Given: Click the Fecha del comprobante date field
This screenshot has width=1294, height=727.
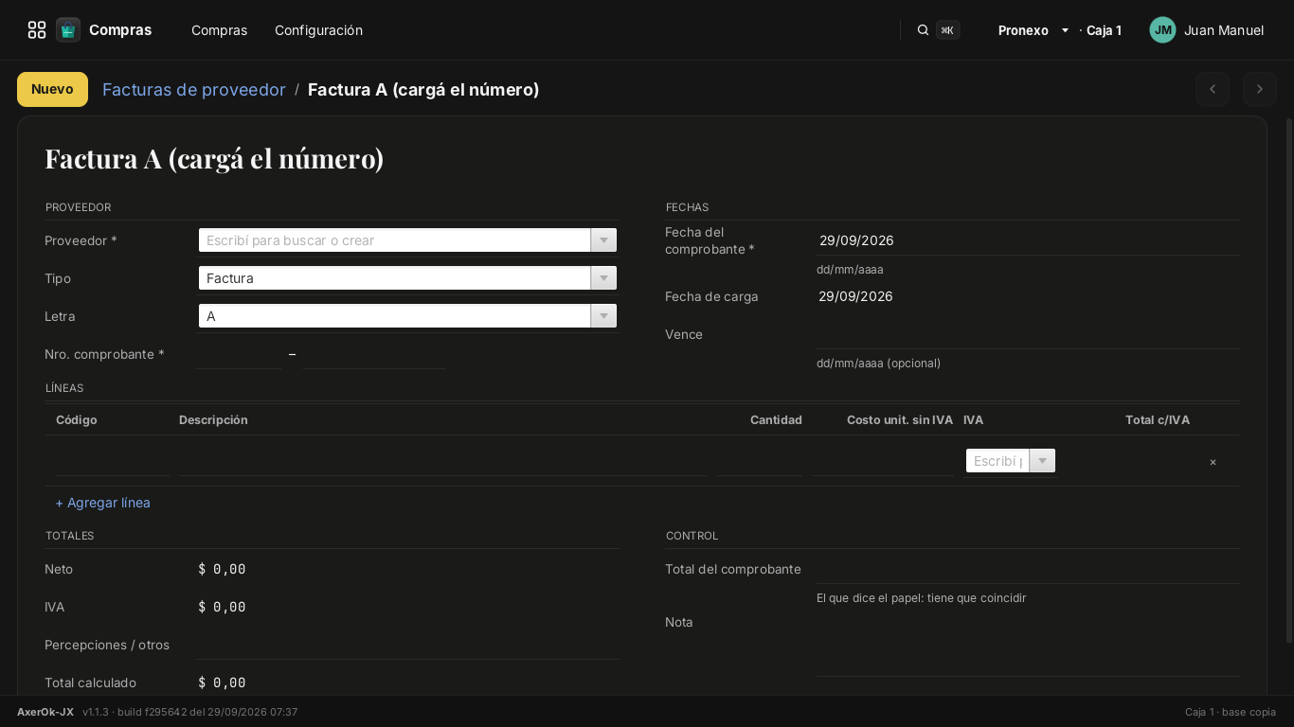Looking at the screenshot, I should [x=1028, y=240].
